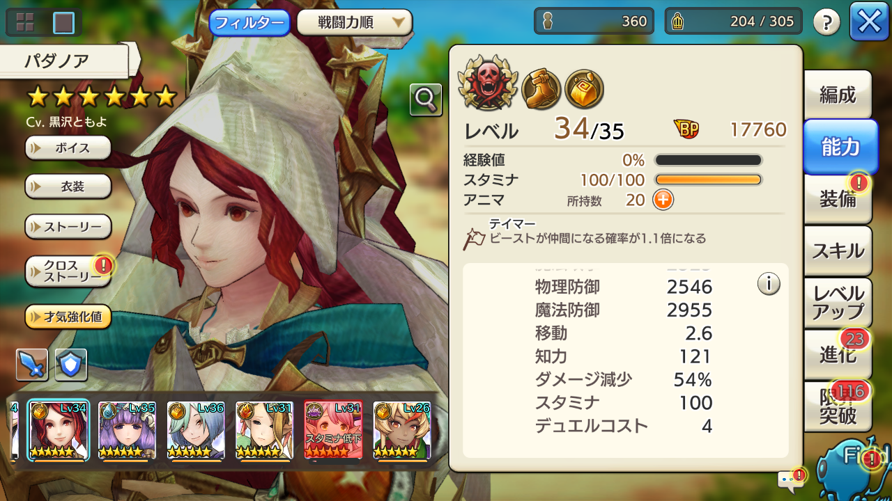Open the stats info icon
Viewport: 892px width, 501px height.
point(769,284)
